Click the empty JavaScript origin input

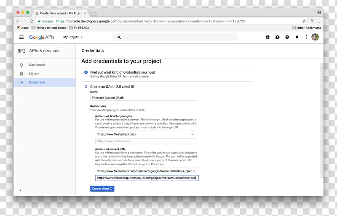pos(146,141)
